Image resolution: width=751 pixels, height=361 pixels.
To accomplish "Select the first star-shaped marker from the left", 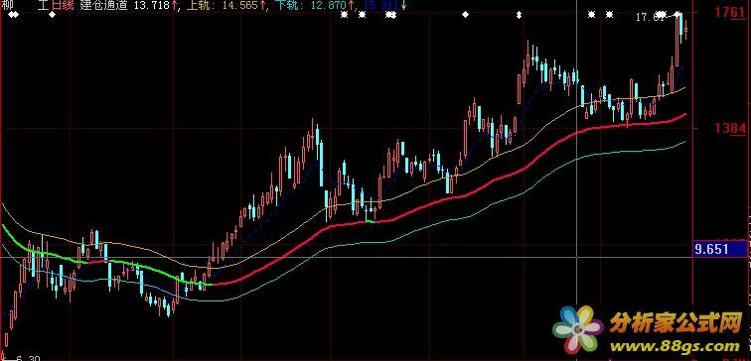I will click(x=344, y=15).
